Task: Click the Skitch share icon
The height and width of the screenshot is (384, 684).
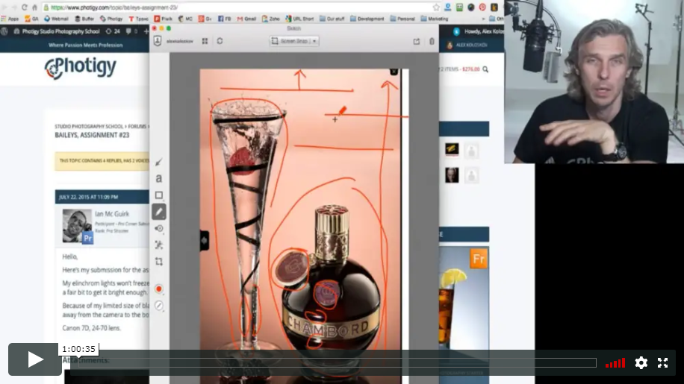Action: point(417,41)
